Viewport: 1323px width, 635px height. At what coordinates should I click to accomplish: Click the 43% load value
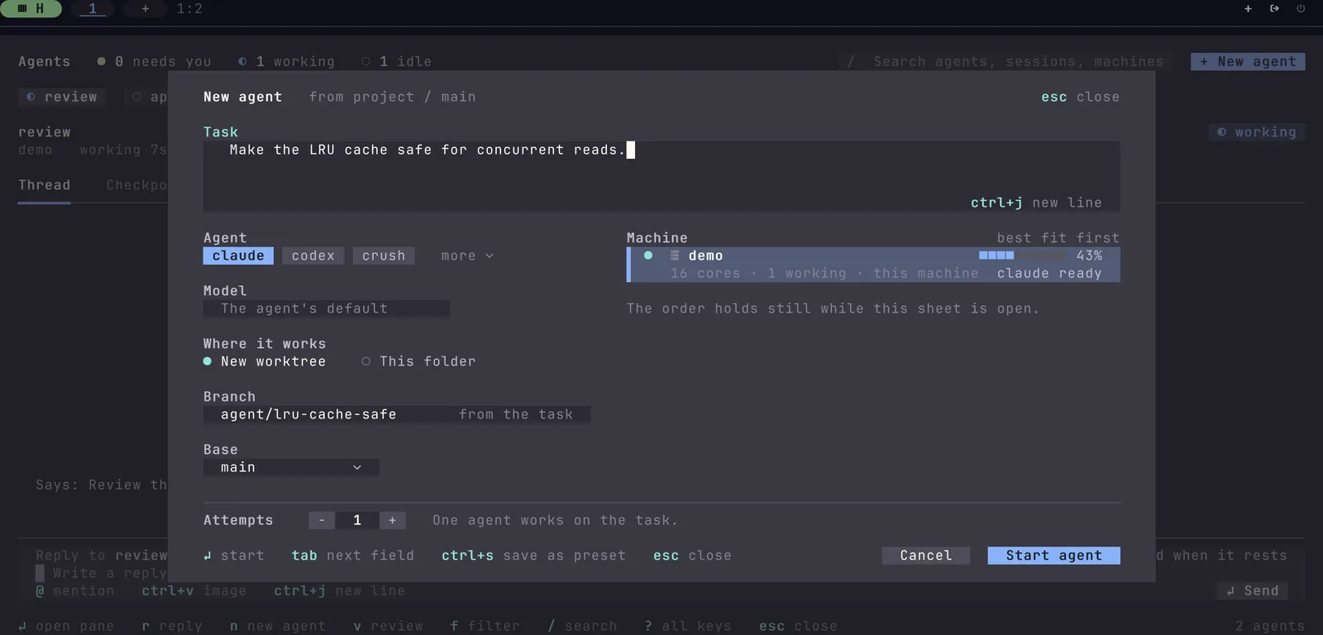point(1089,255)
